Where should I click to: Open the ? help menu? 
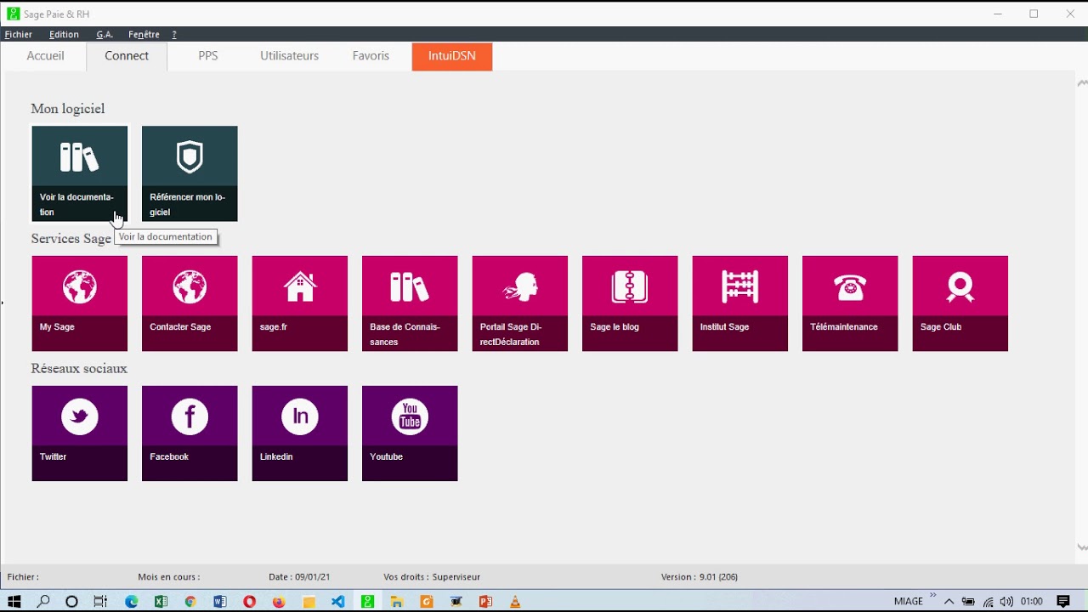tap(174, 35)
